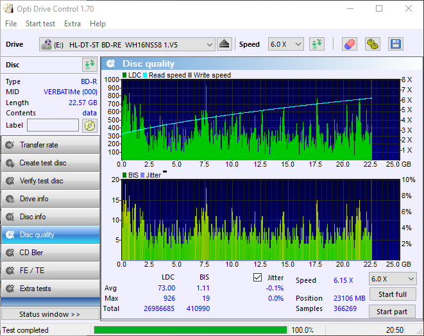Open the Transfer rate test

pos(50,145)
